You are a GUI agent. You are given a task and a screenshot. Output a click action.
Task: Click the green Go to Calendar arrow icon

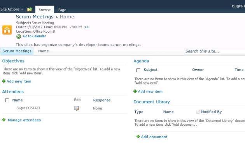click(x=19, y=36)
